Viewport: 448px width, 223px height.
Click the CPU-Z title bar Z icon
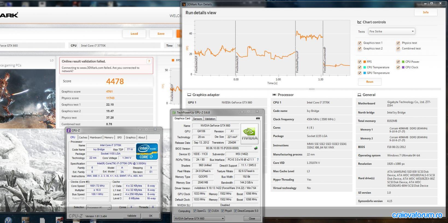(69, 130)
